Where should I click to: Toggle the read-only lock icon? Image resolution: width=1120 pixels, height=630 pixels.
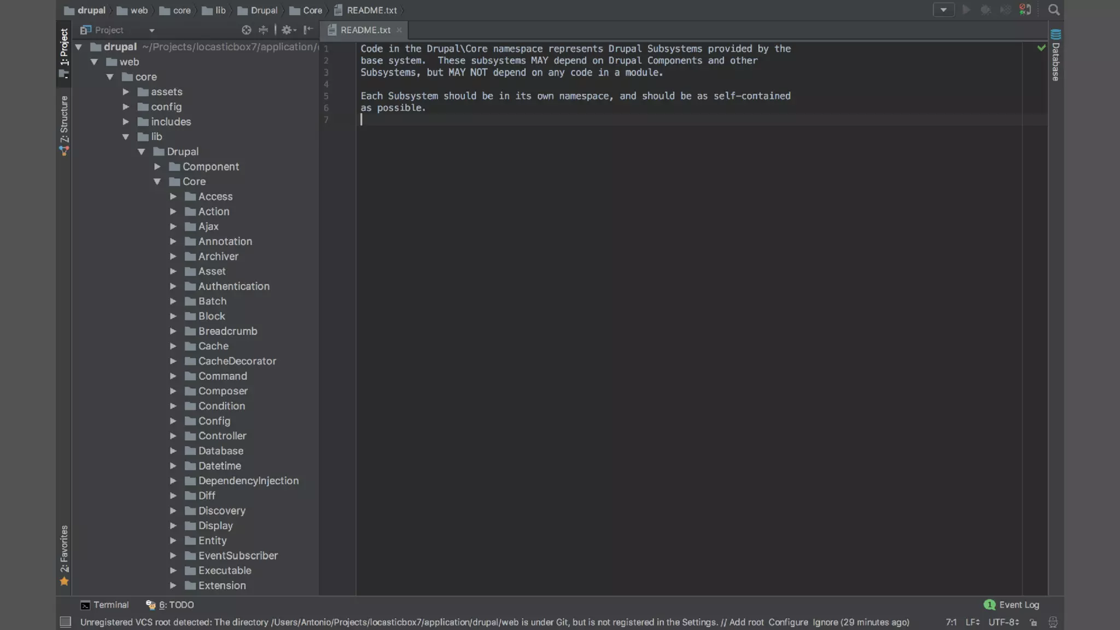coord(1033,622)
